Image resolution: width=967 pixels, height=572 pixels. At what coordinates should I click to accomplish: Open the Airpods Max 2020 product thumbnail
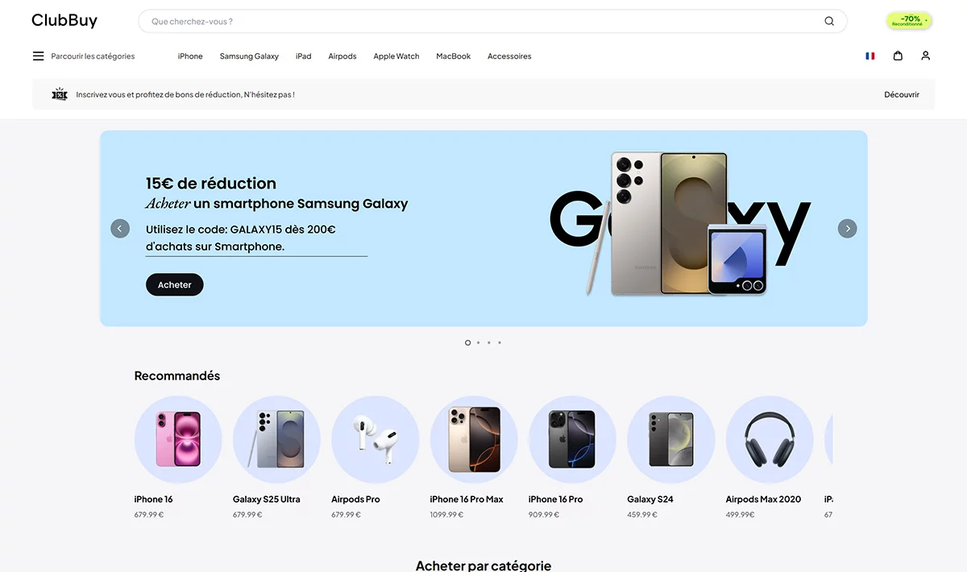[769, 440]
